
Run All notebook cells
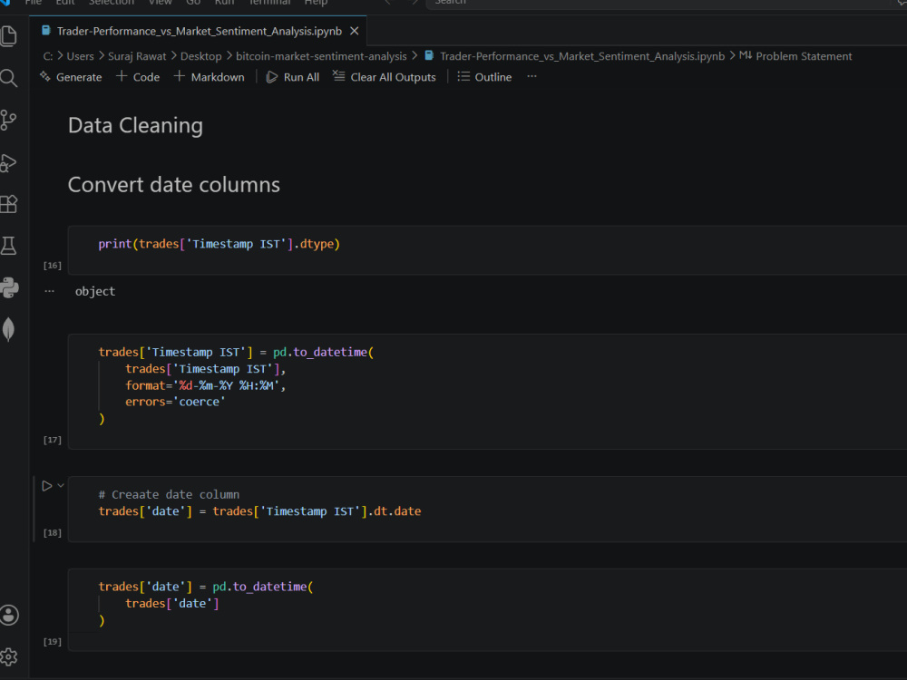coord(293,77)
